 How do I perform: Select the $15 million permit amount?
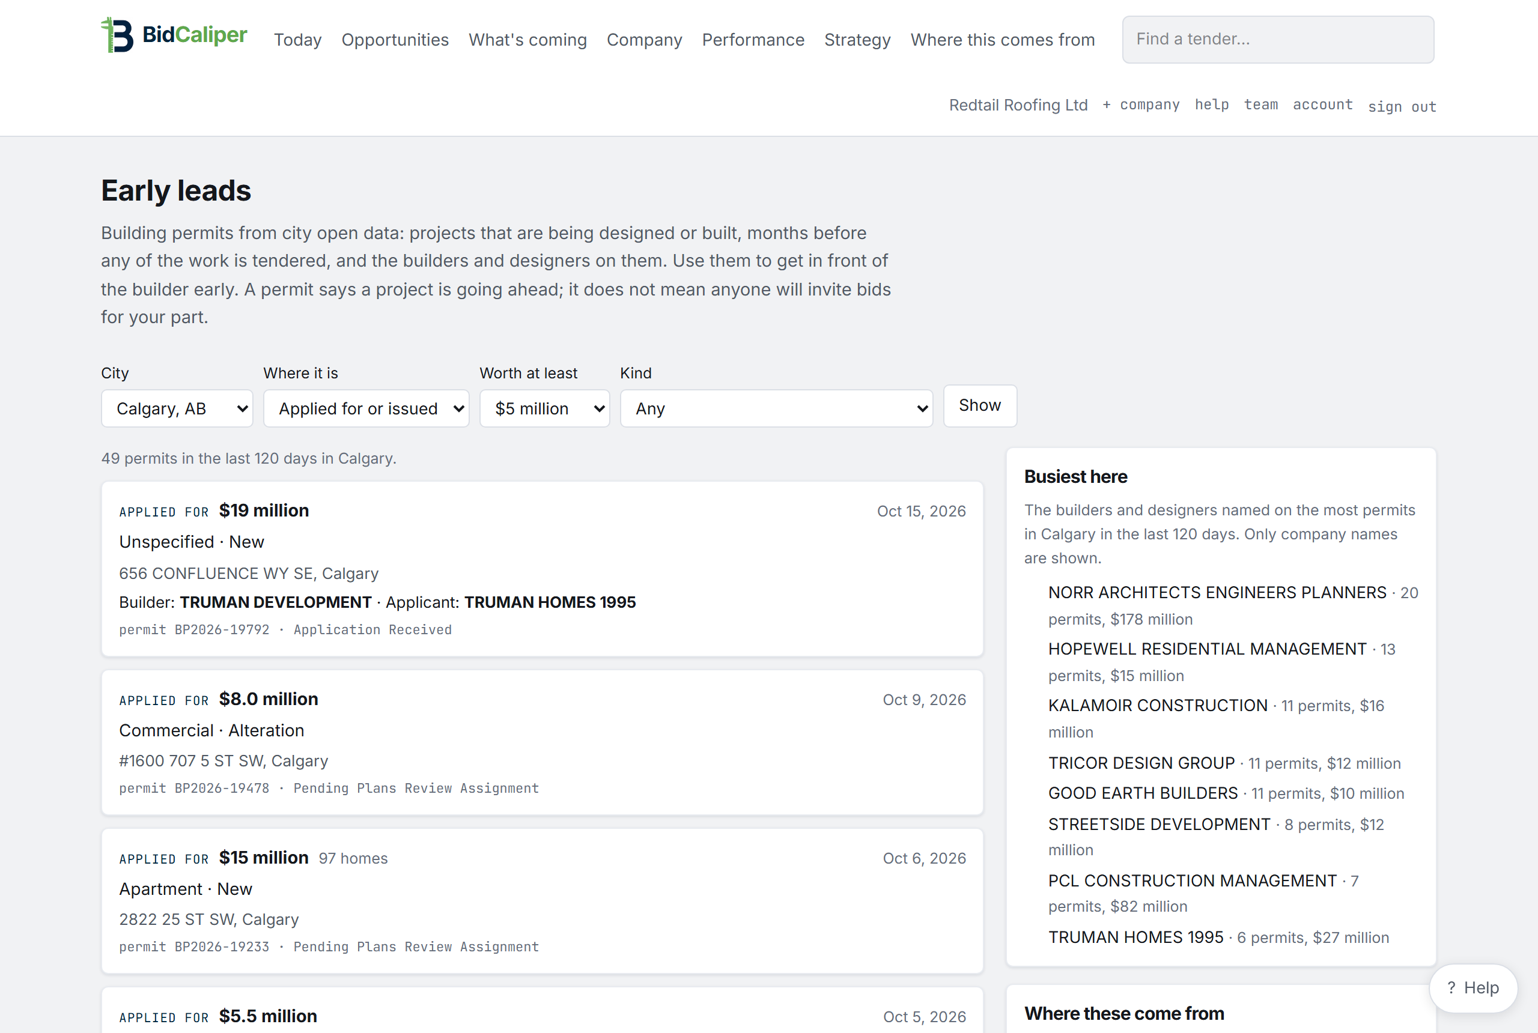coord(264,858)
